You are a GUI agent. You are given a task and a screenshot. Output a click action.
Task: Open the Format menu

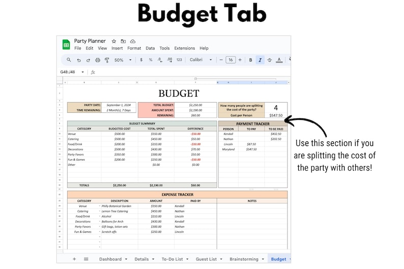[134, 48]
